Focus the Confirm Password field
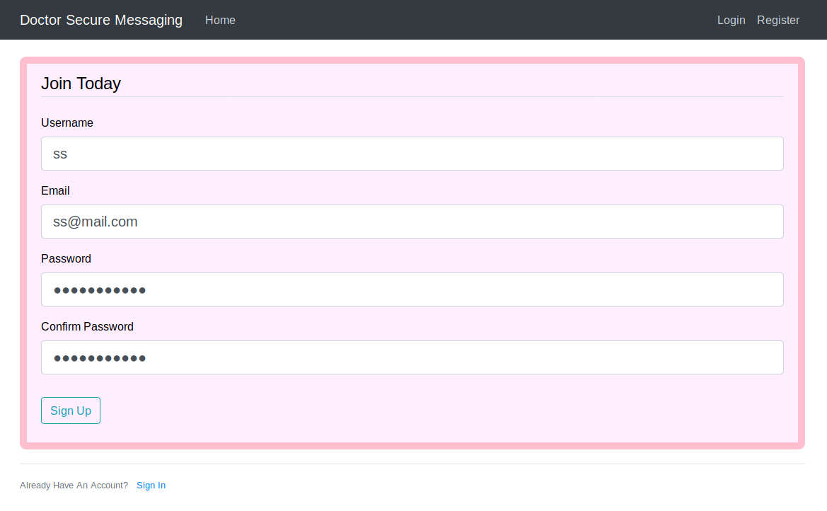The height and width of the screenshot is (511, 827). [x=412, y=357]
